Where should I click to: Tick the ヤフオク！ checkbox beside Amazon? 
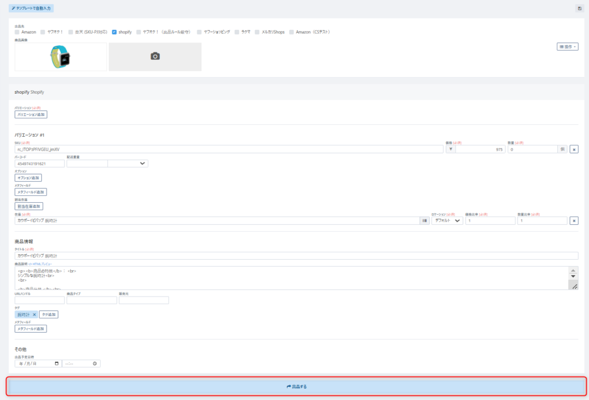click(x=43, y=32)
